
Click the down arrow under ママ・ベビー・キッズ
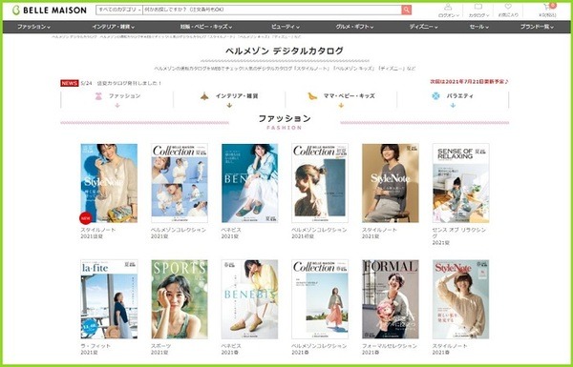click(x=341, y=106)
